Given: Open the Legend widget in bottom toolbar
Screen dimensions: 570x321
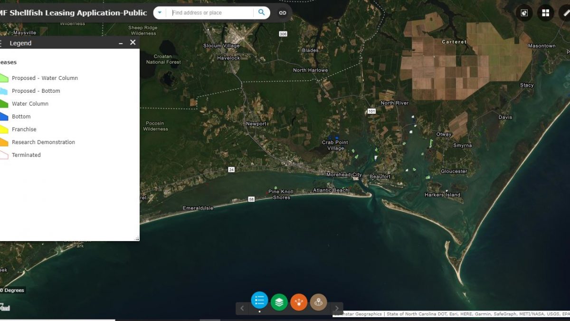Looking at the screenshot, I should tap(259, 300).
